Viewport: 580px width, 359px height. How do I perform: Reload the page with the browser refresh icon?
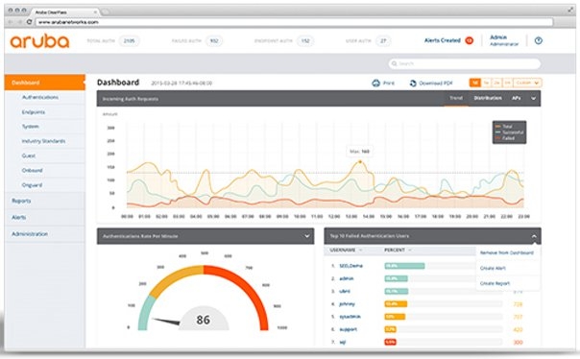29,22
